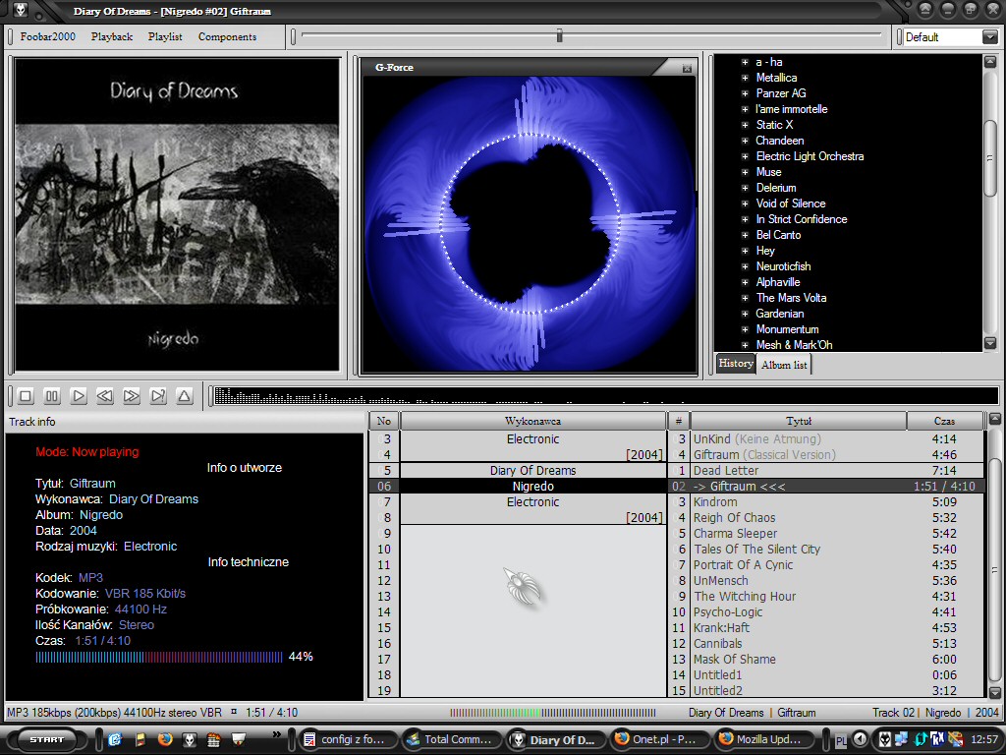Skip to the next track
Viewport: 1006px width, 755px height.
pos(132,396)
